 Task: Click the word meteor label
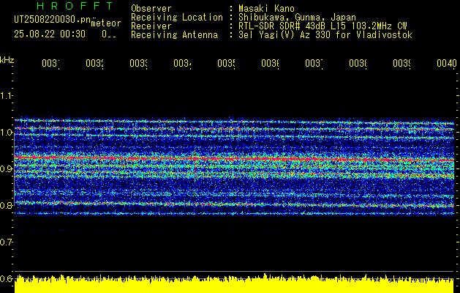pos(106,23)
